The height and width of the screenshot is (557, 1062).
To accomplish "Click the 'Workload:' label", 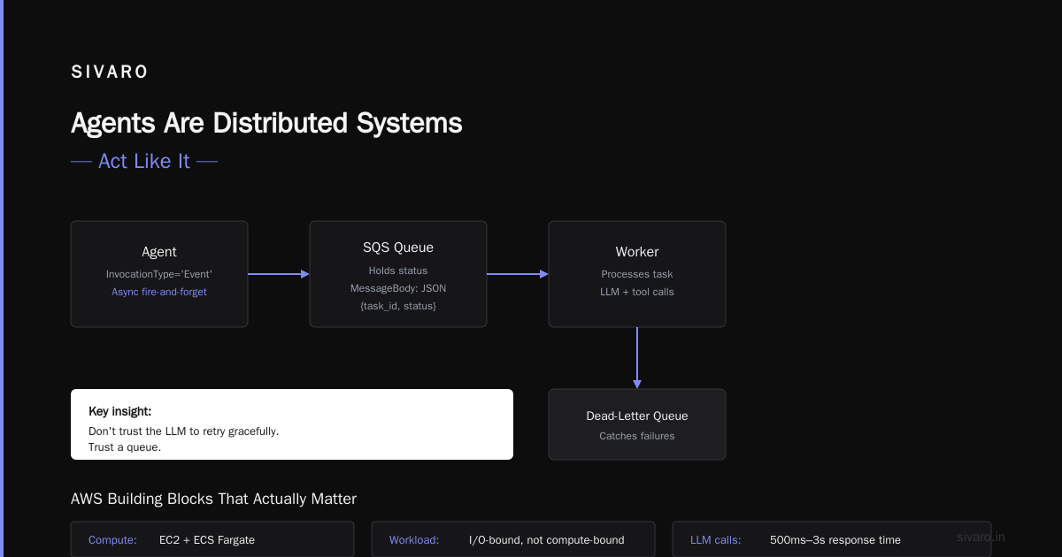I will click(414, 540).
